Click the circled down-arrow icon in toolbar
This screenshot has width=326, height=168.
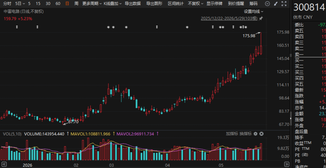(x=268, y=3)
